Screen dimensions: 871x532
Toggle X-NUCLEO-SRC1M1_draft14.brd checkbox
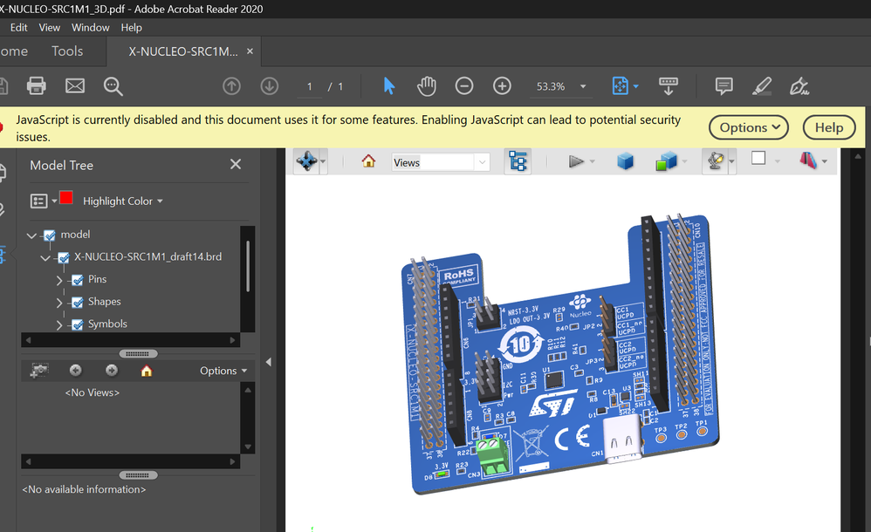point(64,257)
